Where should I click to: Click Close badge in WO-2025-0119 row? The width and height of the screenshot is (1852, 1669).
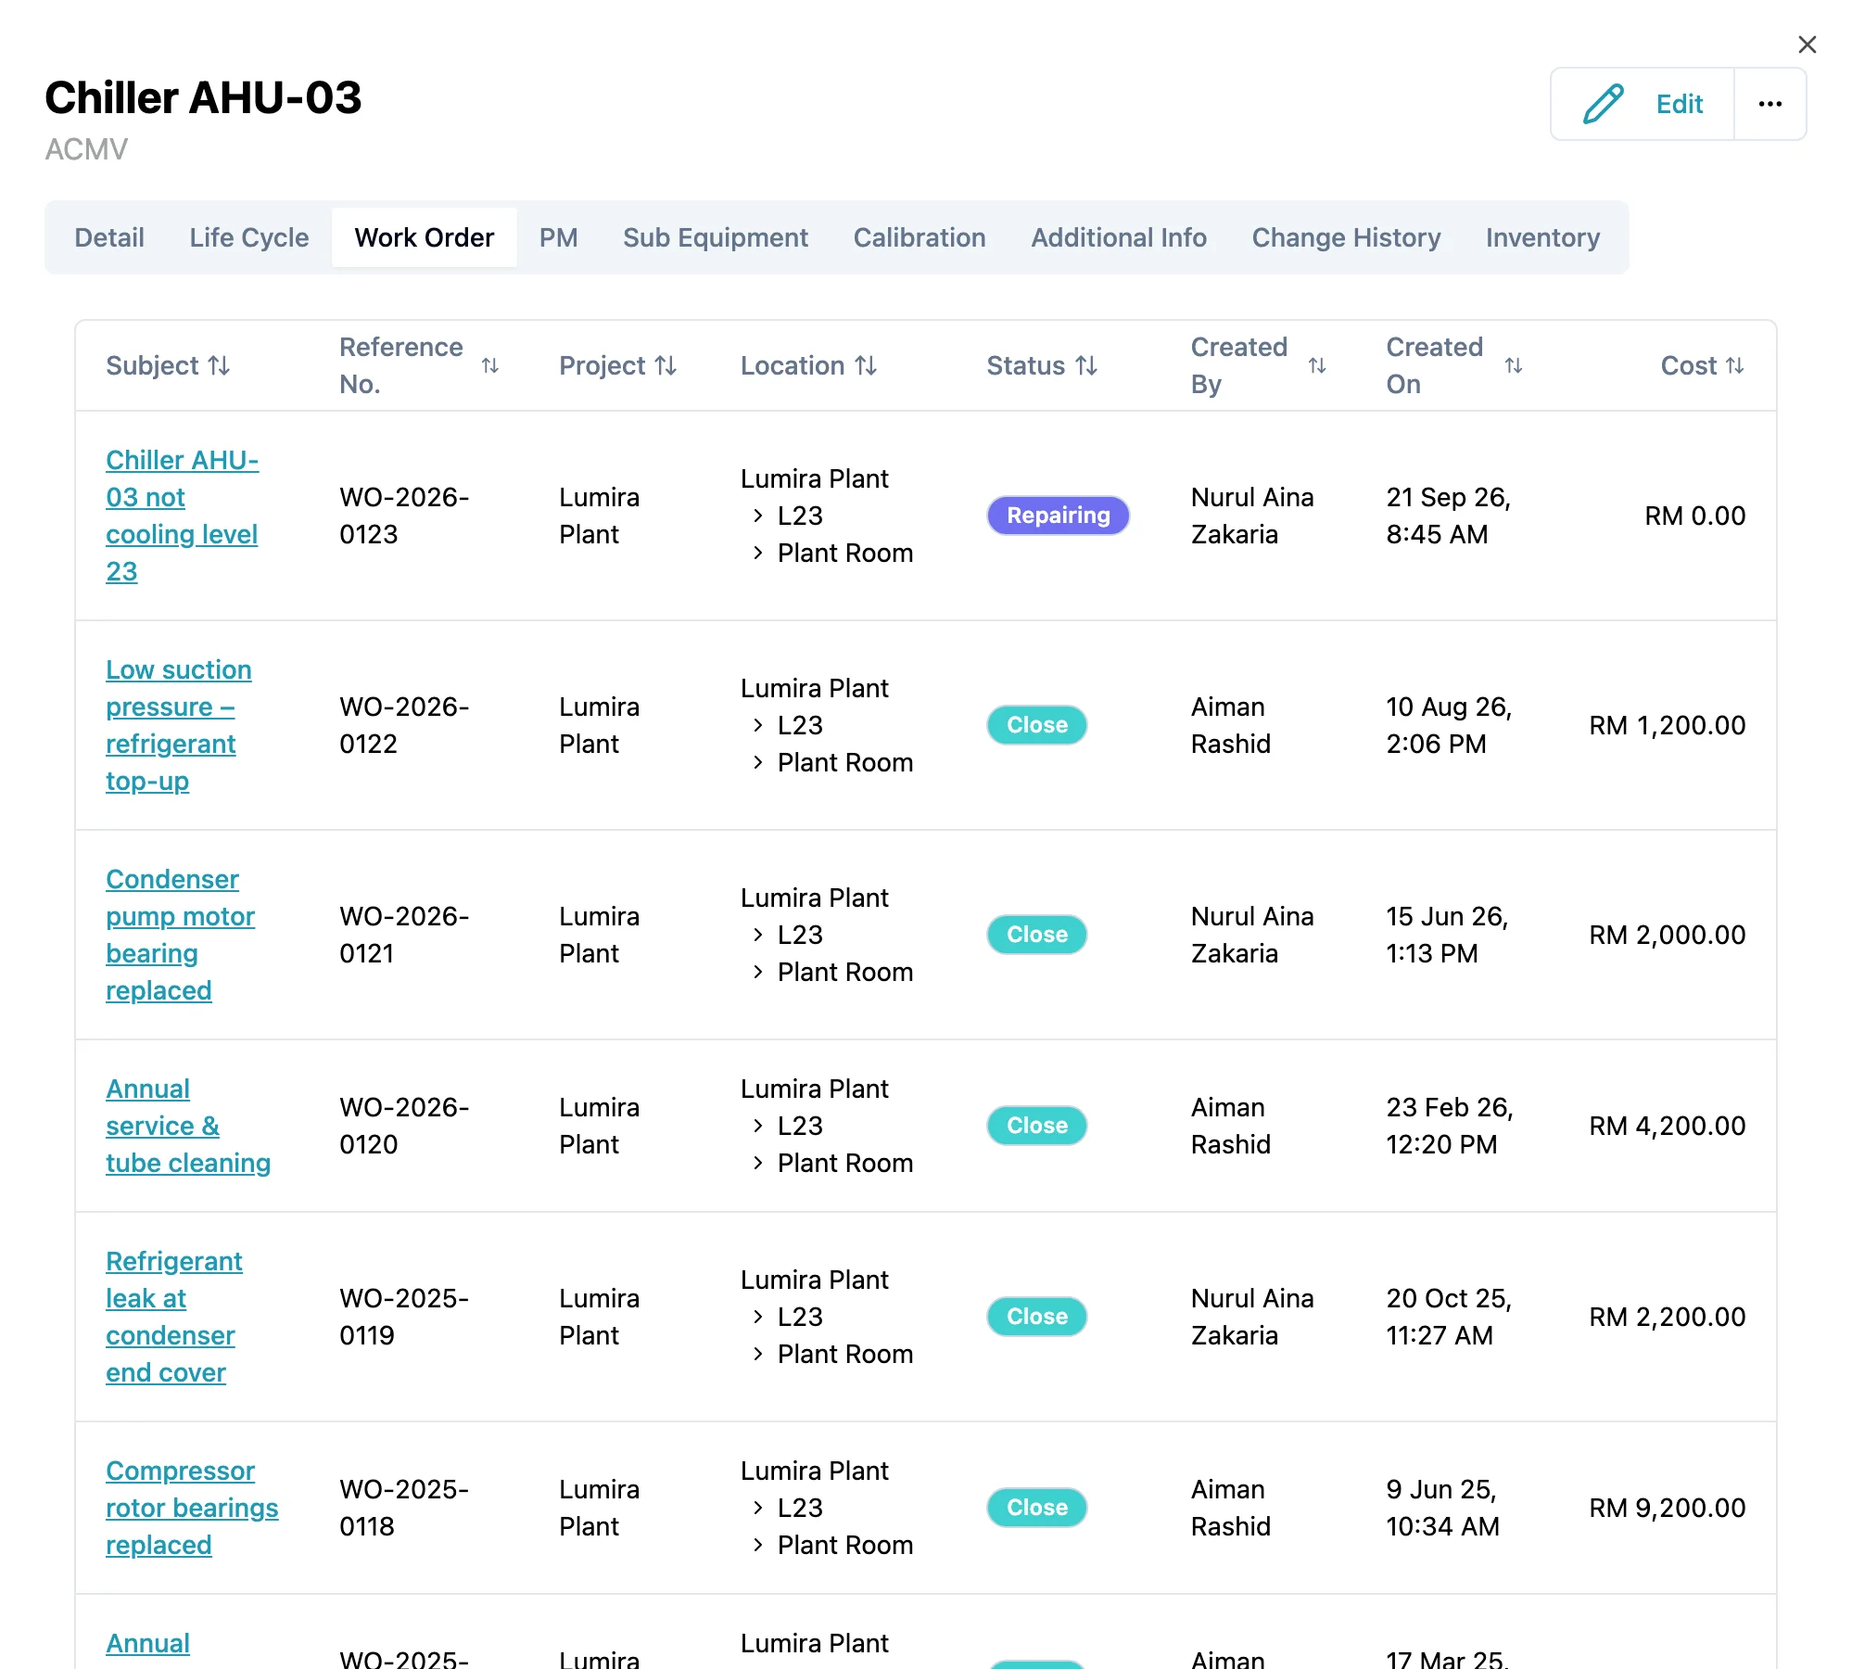click(1036, 1317)
